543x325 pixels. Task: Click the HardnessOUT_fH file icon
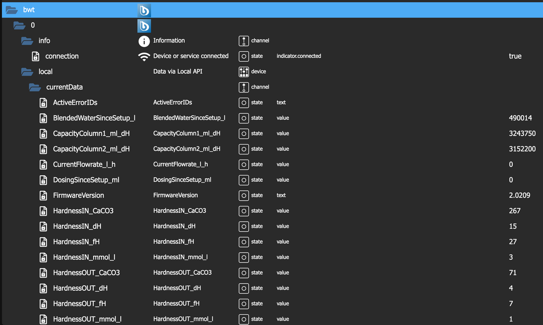pyautogui.click(x=43, y=303)
